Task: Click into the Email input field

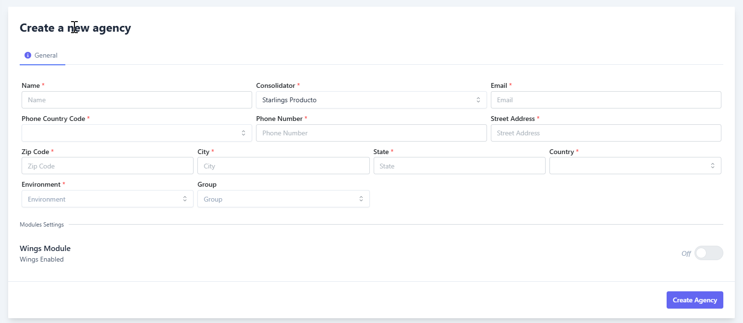Action: tap(605, 100)
